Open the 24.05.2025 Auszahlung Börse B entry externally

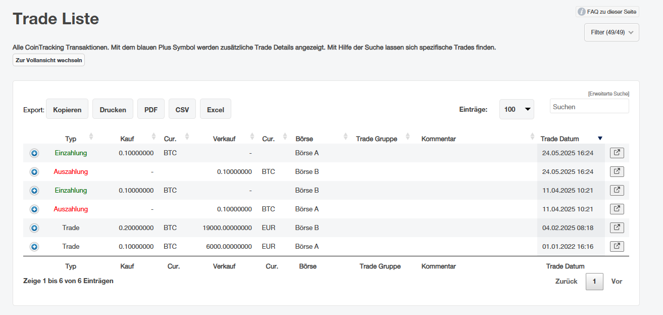coord(617,171)
